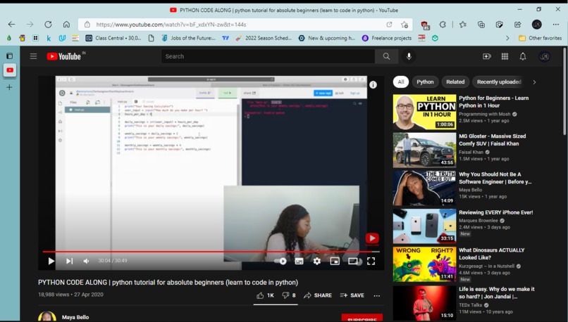
Task: Play the video
Action: point(51,261)
